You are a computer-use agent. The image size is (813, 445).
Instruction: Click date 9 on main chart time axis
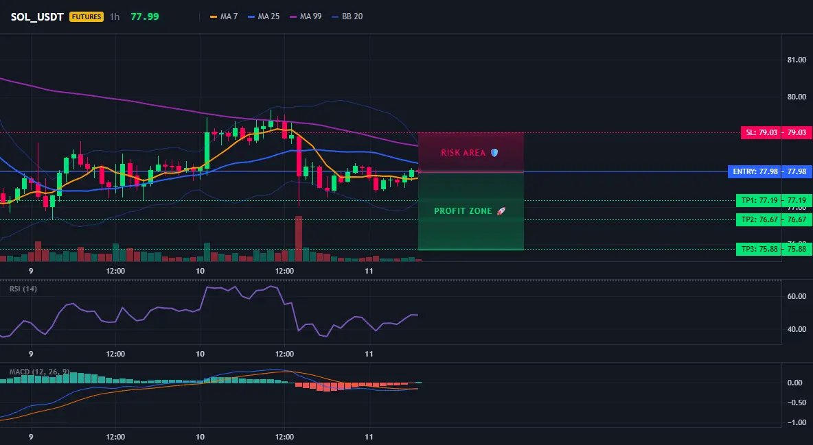pos(31,271)
